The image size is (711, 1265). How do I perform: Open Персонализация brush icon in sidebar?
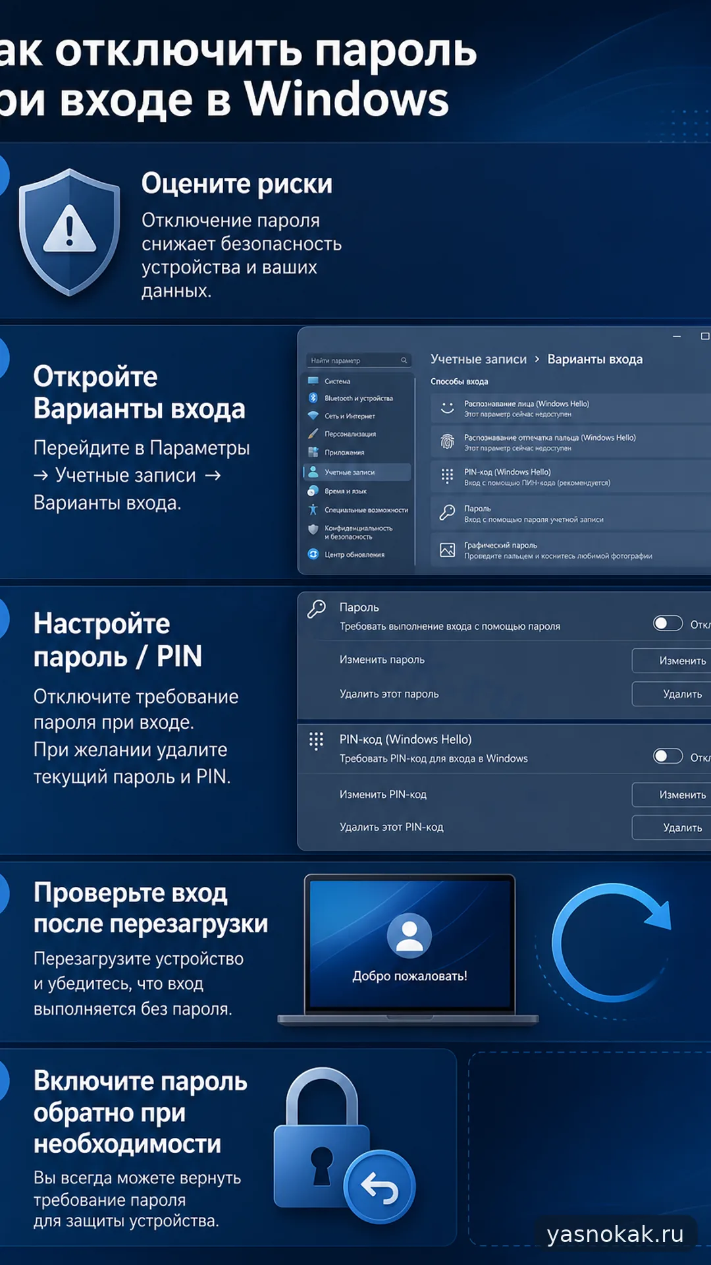point(313,434)
